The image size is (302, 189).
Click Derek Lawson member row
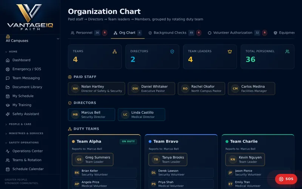pos(181,173)
